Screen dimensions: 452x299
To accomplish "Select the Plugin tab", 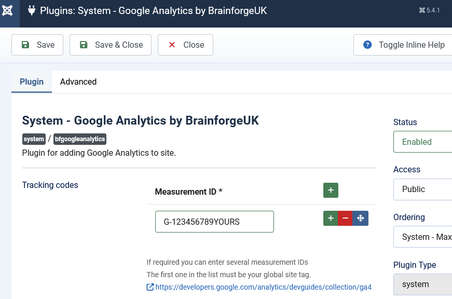I will pos(32,82).
